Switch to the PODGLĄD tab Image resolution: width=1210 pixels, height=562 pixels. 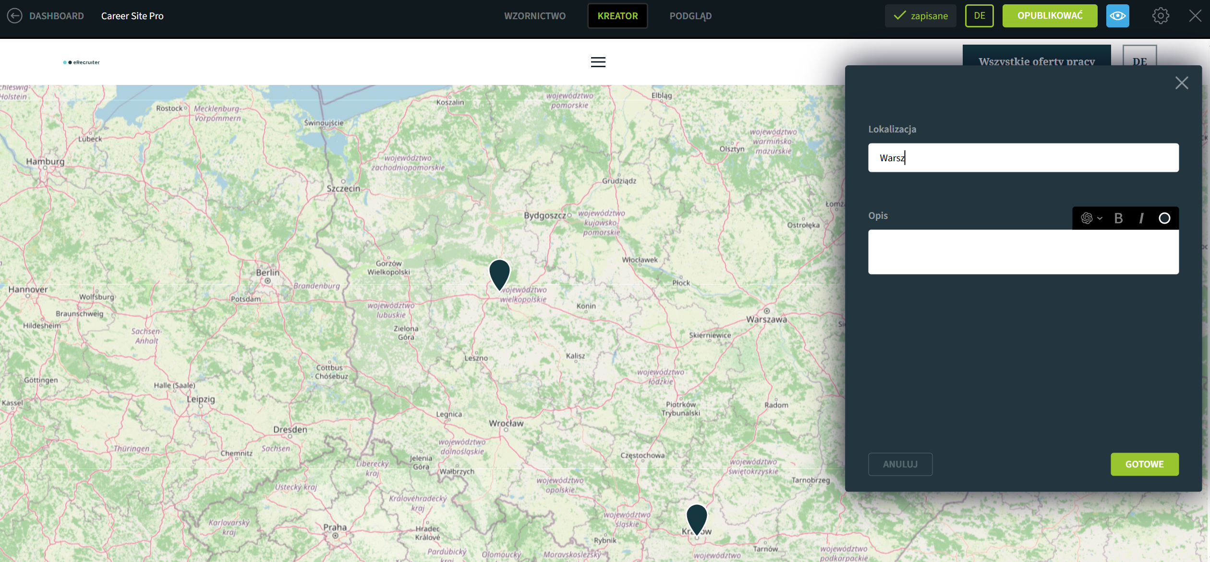click(x=690, y=16)
